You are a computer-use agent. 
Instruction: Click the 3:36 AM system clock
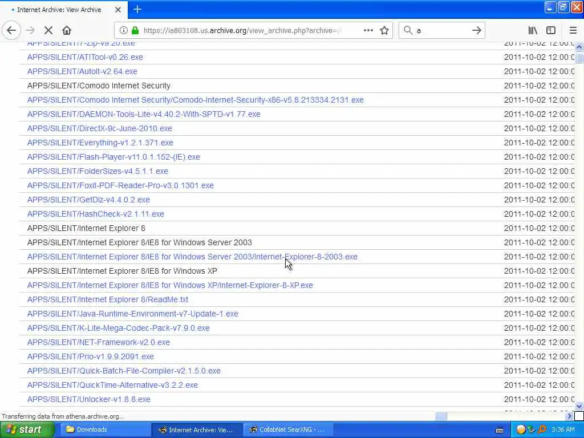pyautogui.click(x=563, y=430)
